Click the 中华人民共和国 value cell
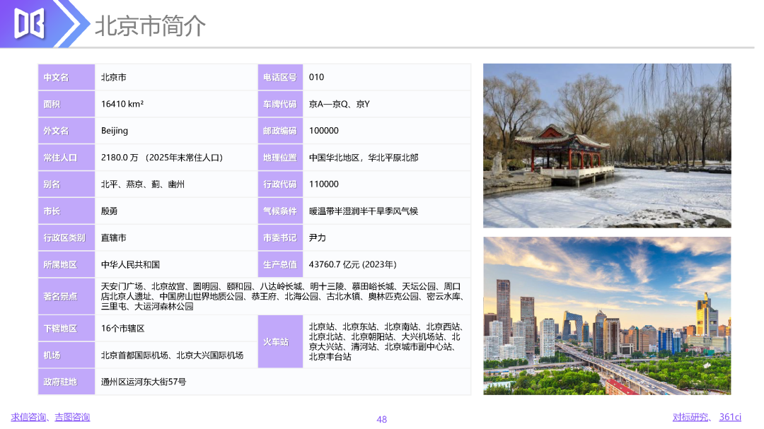The width and height of the screenshot is (764, 429). (176, 264)
